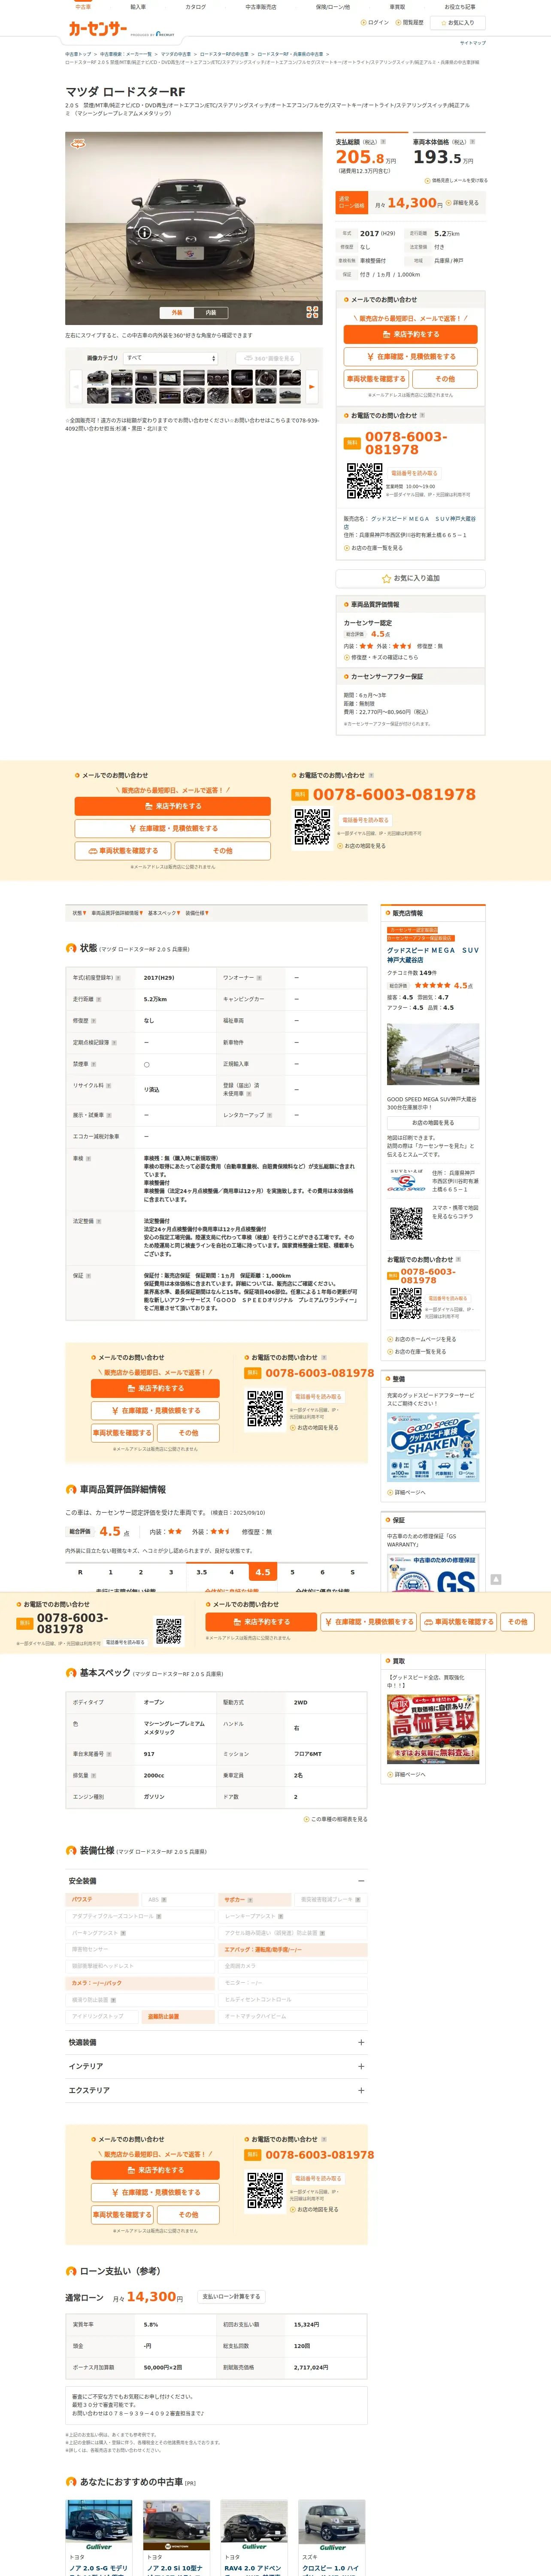
Task: Open the 保険/ローン/他 navigation tab
Action: [333, 7]
